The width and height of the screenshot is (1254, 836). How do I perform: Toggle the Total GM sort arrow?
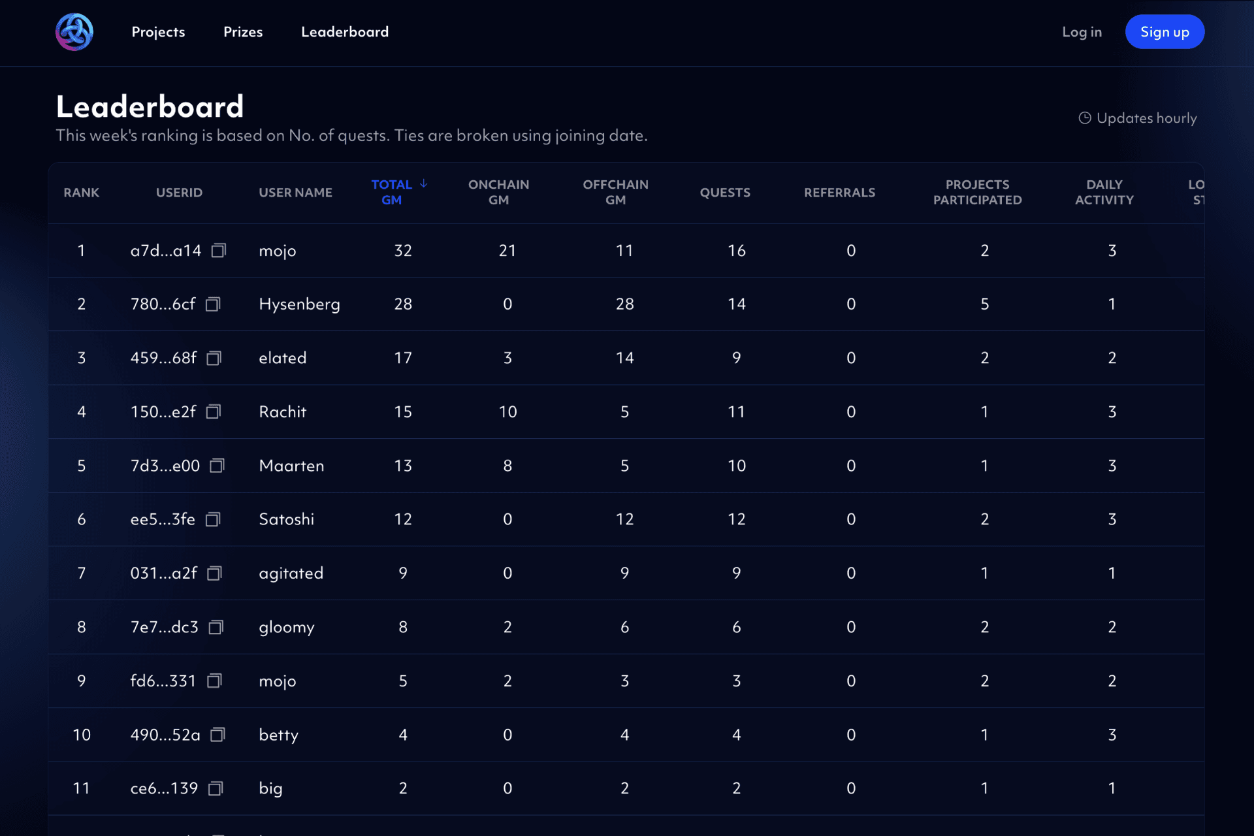click(x=424, y=184)
